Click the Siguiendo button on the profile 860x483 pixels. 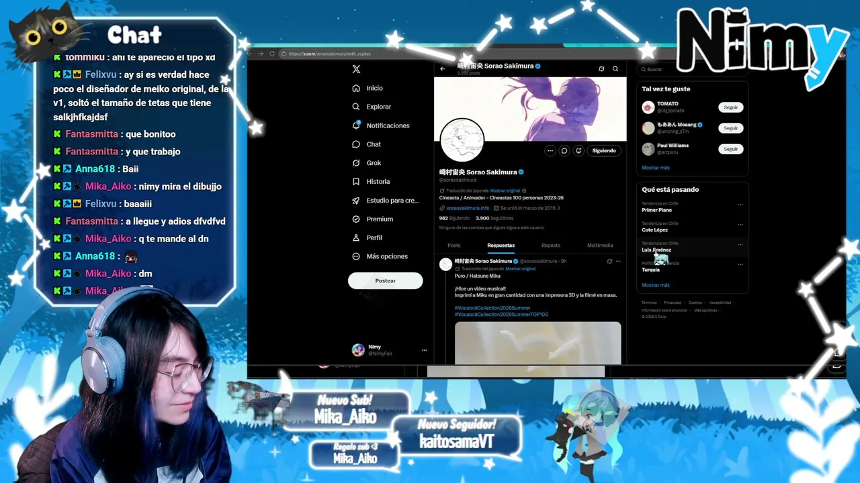[604, 151]
